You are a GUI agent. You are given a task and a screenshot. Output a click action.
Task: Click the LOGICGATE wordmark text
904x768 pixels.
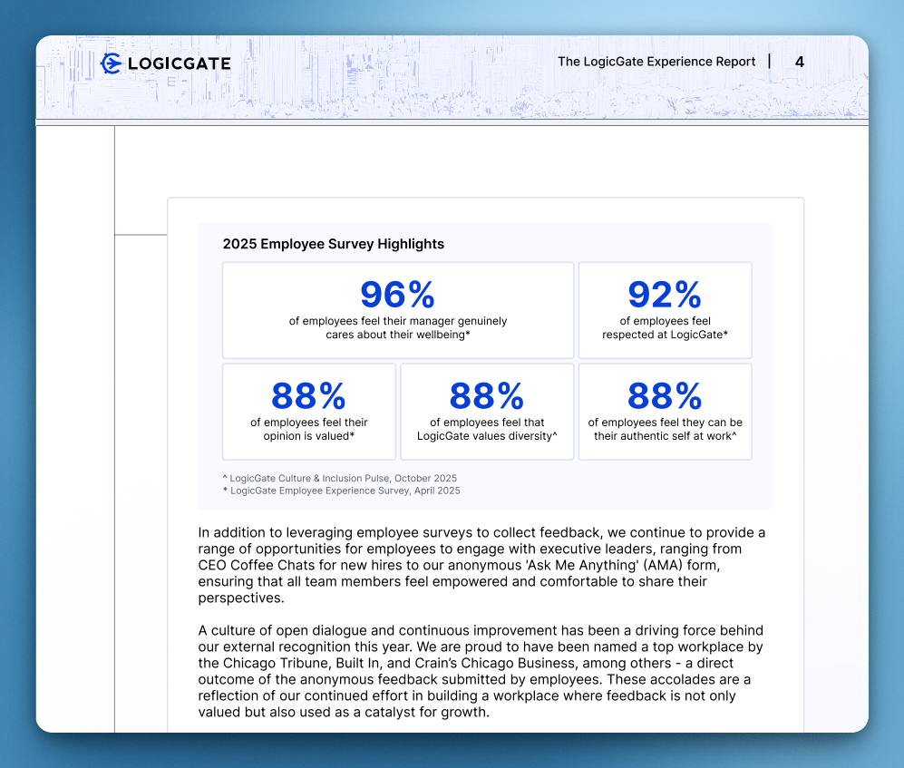[x=180, y=63]
